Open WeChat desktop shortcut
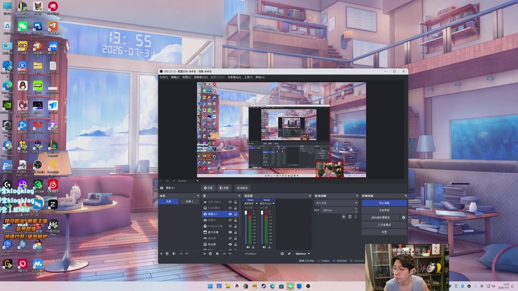The image size is (518, 291). tap(23, 27)
